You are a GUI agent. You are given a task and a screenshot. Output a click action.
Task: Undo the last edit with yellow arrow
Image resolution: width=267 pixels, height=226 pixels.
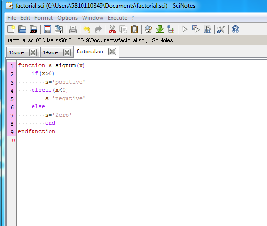87,29
